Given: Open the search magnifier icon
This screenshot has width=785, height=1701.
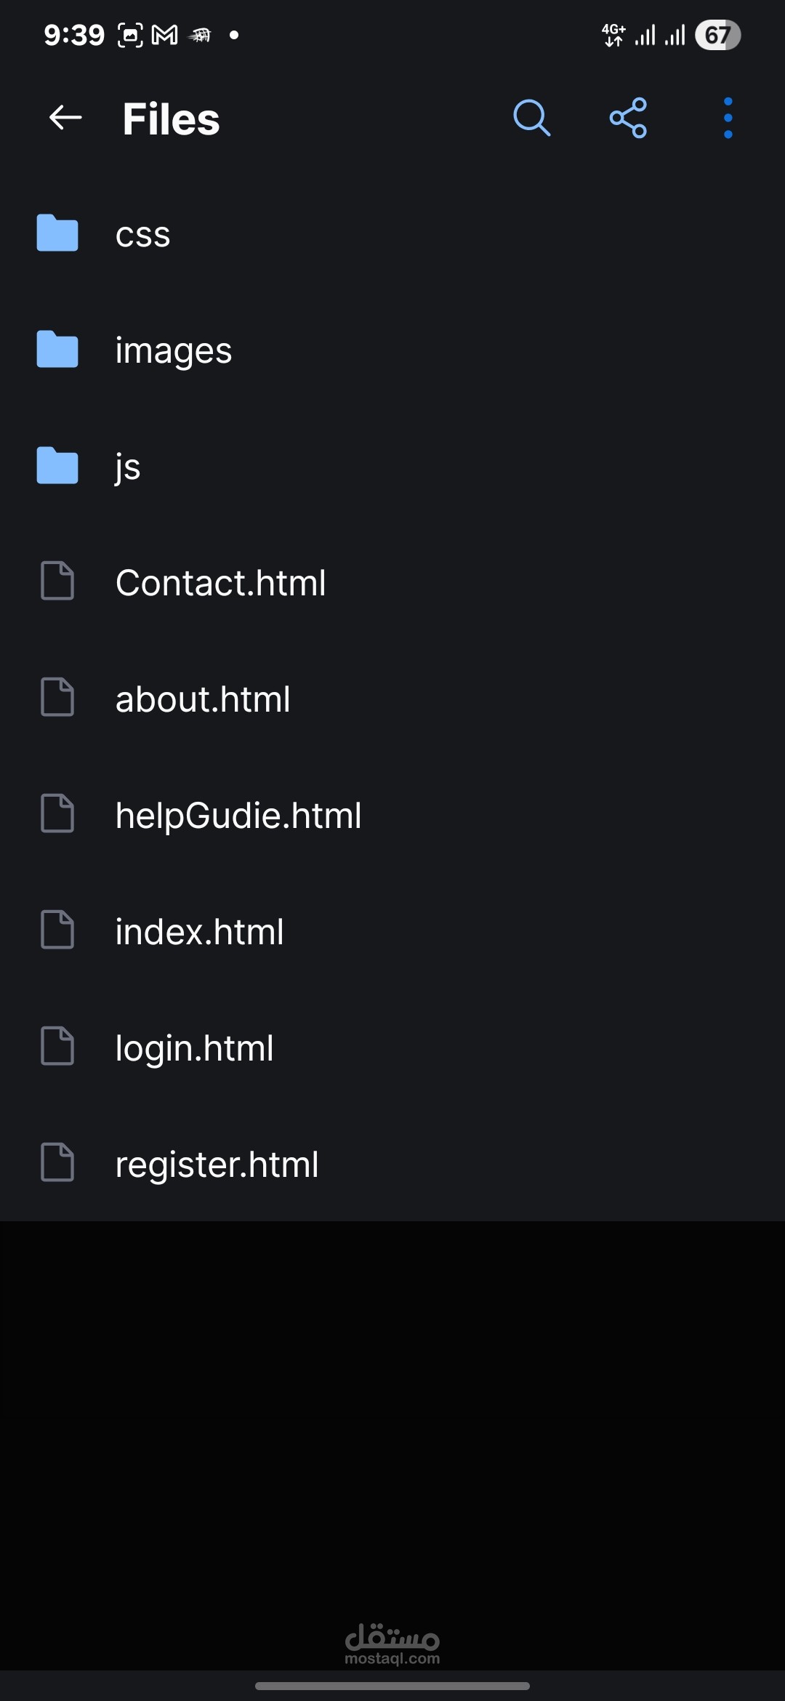Looking at the screenshot, I should pyautogui.click(x=531, y=118).
